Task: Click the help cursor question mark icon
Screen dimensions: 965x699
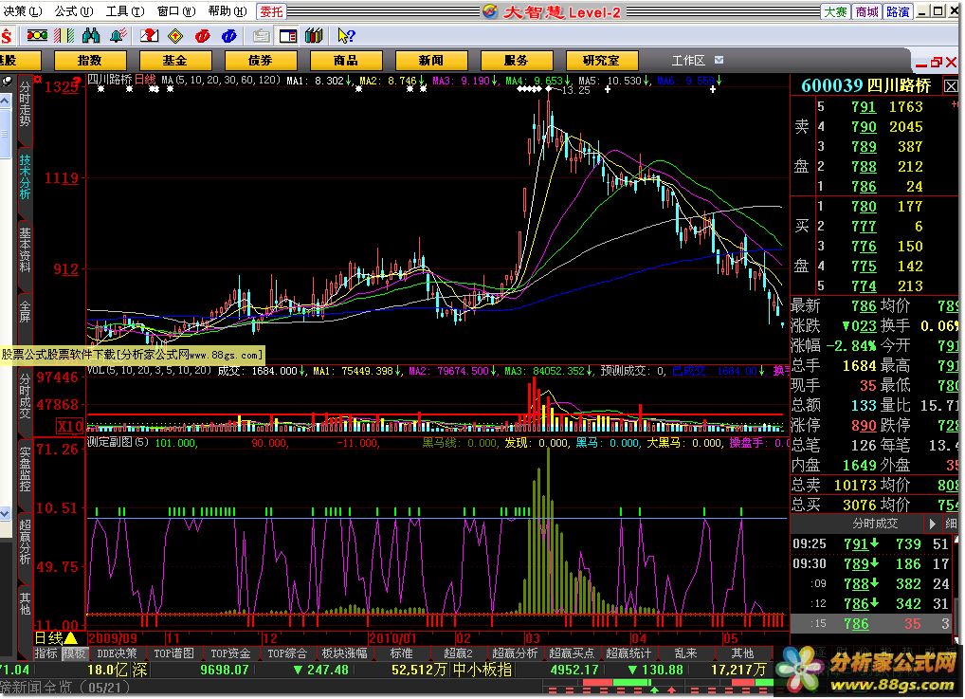Action: click(346, 36)
